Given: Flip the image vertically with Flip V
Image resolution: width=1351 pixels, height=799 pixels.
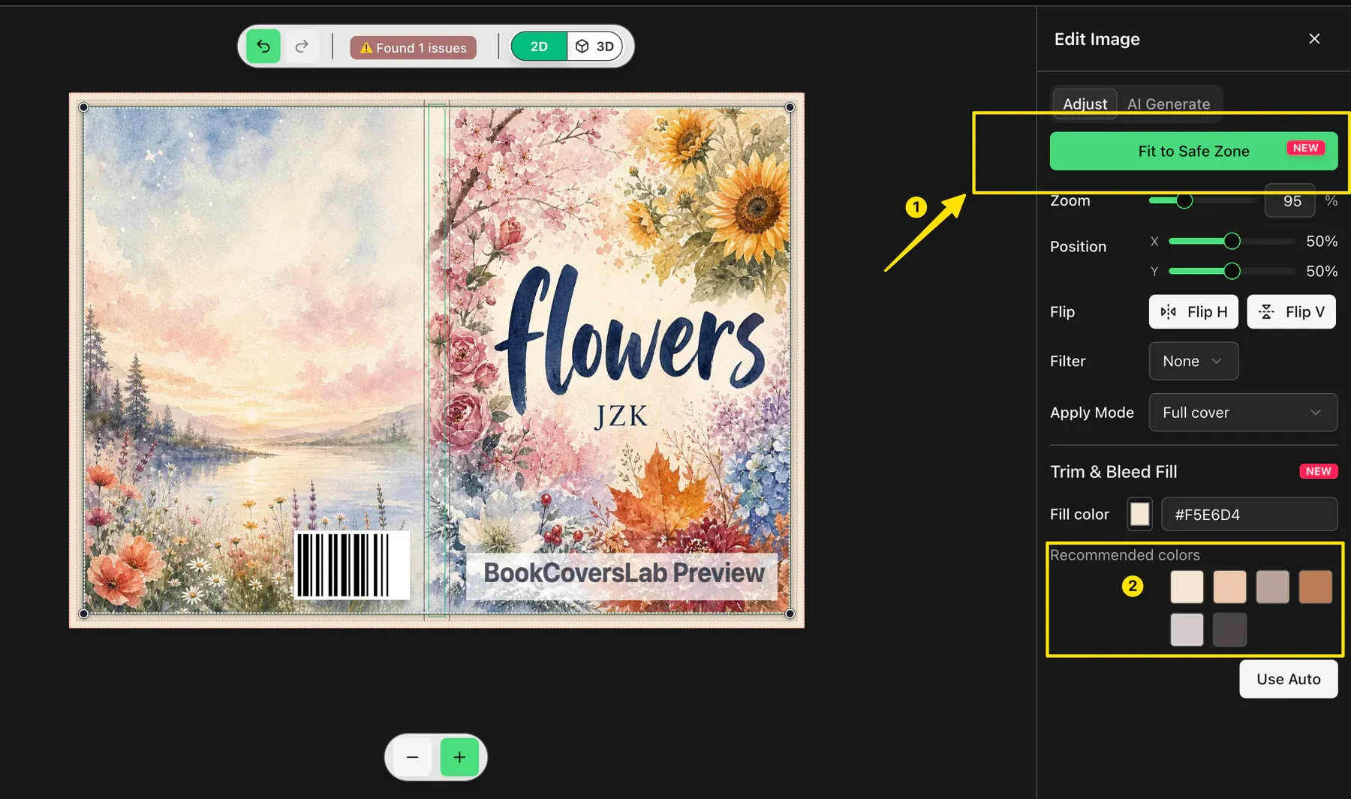Looking at the screenshot, I should (1291, 311).
